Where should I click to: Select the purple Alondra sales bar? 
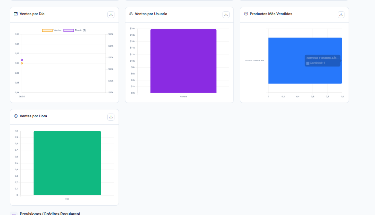(x=183, y=61)
